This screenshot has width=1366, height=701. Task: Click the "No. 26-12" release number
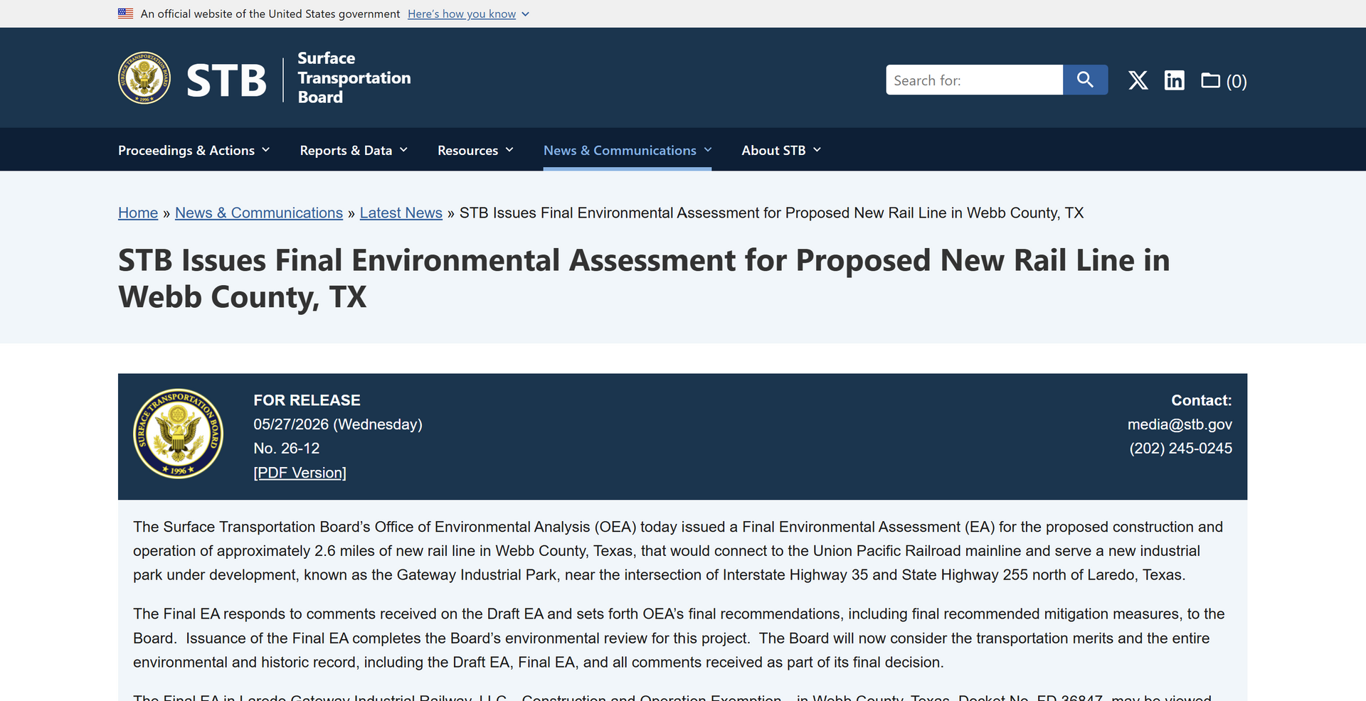[286, 449]
